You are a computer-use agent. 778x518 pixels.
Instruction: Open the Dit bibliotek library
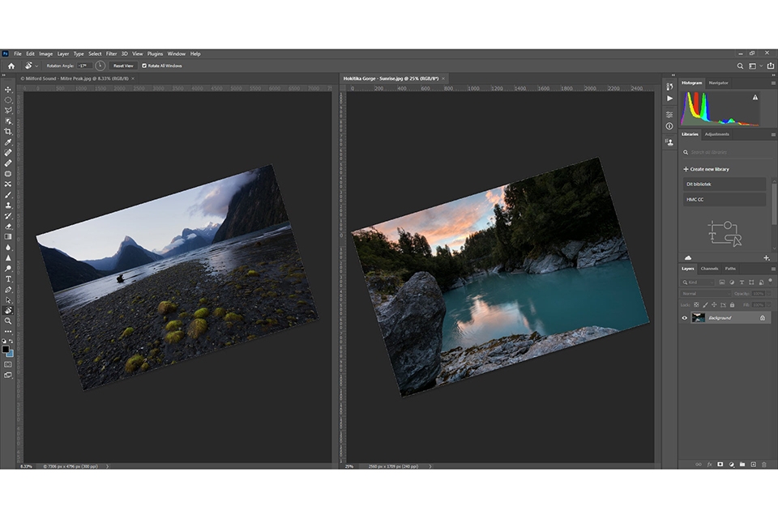pyautogui.click(x=724, y=184)
